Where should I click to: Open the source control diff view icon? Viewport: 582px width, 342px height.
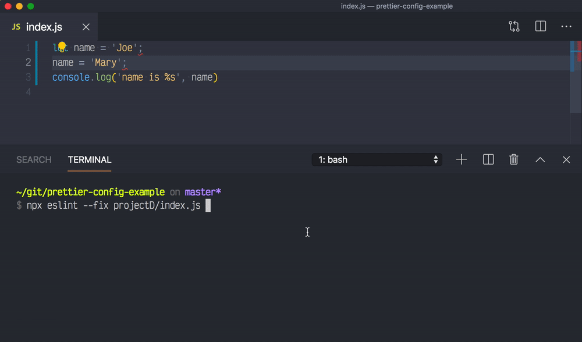tap(514, 26)
